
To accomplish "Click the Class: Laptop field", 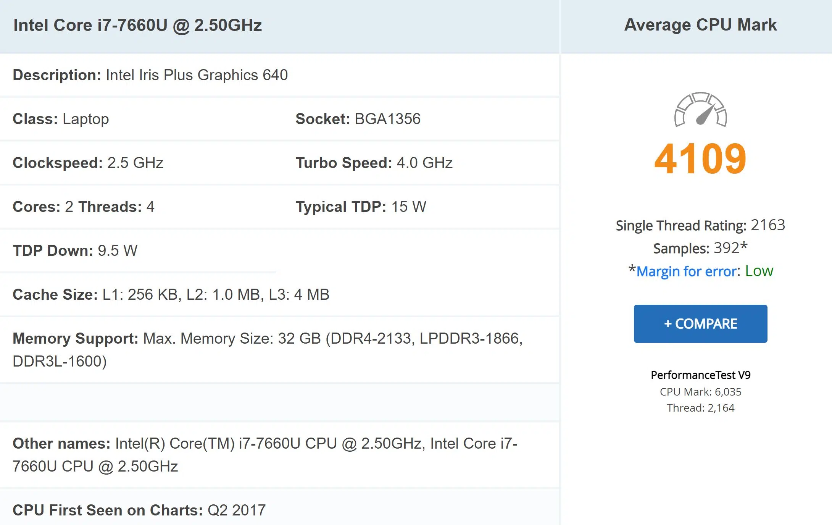I will coord(61,119).
